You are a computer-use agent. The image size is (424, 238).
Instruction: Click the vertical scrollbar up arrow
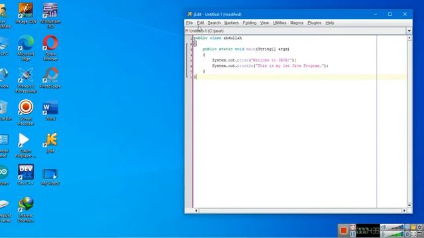pyautogui.click(x=409, y=38)
